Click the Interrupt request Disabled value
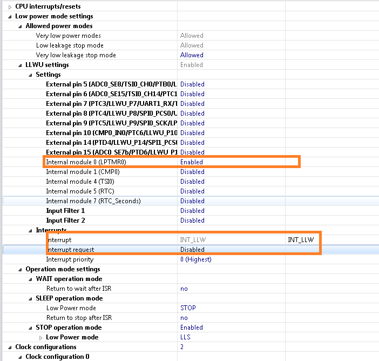 (x=192, y=250)
